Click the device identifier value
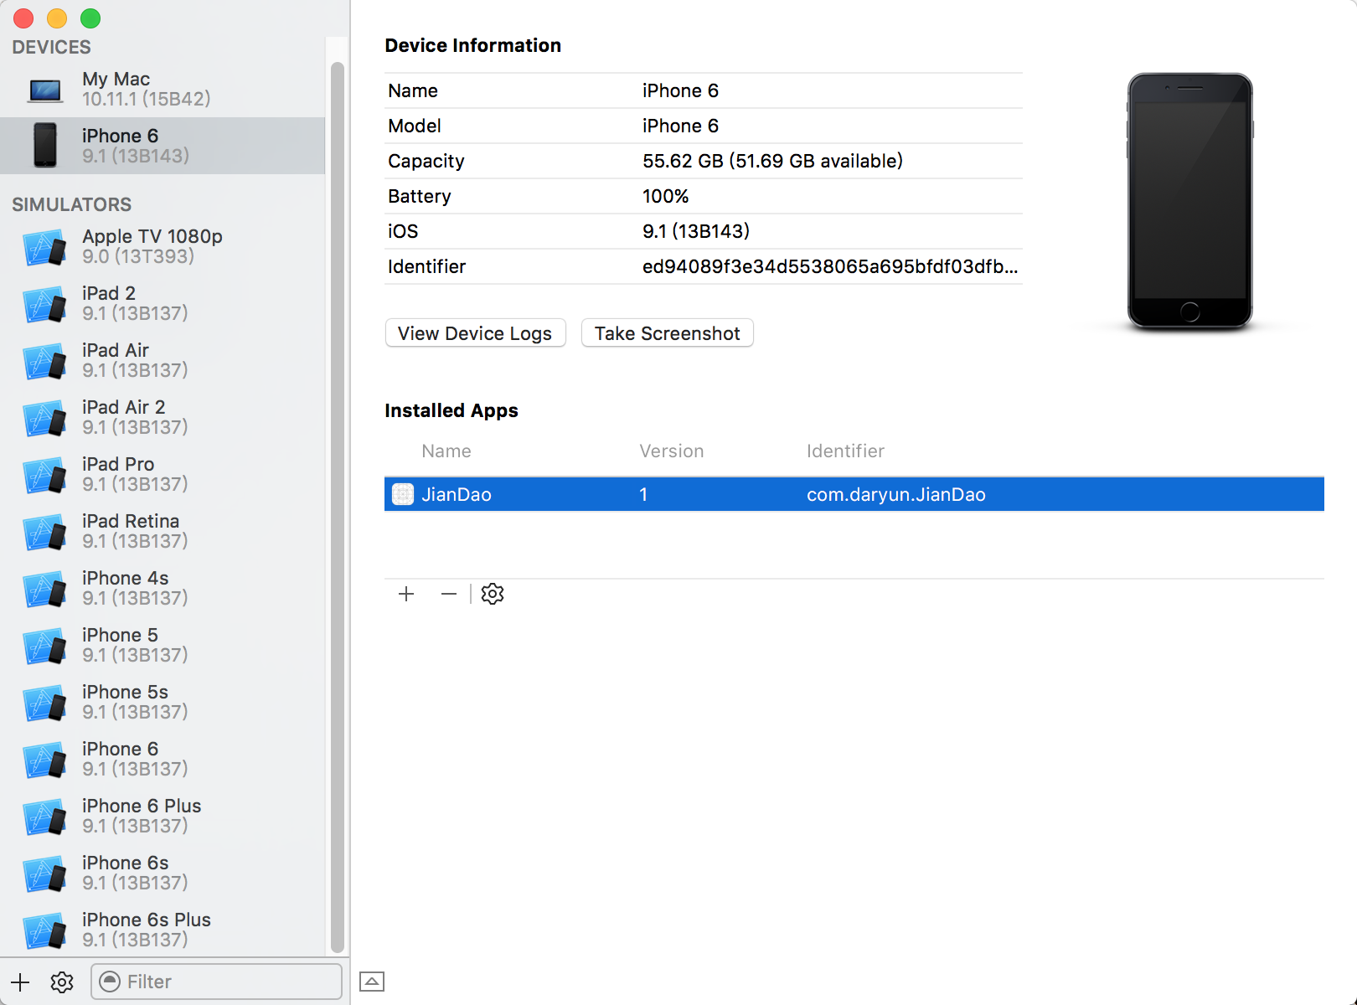Screen dimensions: 1357x1005 [830, 266]
